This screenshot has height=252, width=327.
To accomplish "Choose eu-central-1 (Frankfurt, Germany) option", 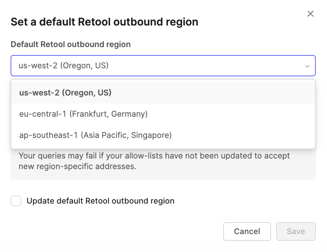I will click(x=83, y=114).
